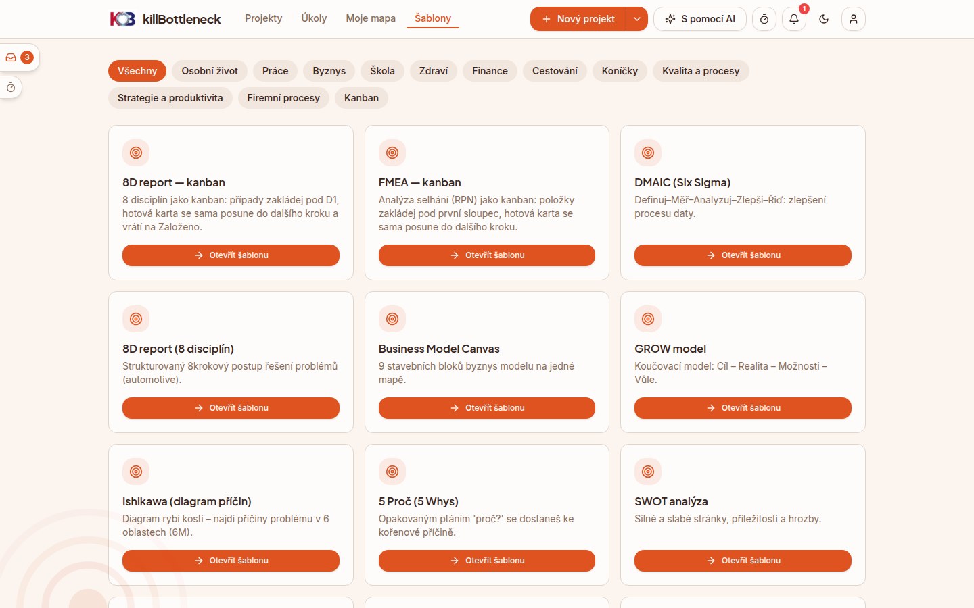Open the Business Model Canvas template
Viewport: 974px width, 608px height.
click(487, 408)
